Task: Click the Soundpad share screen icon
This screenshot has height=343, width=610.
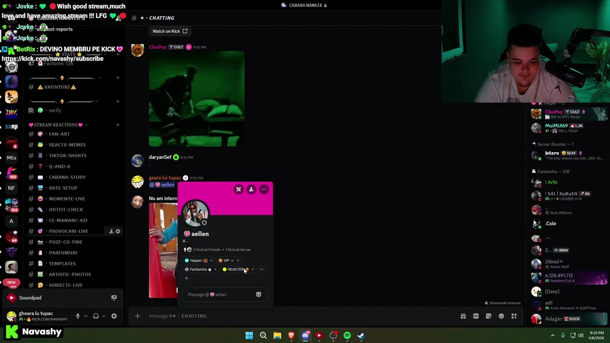Action: pos(114,298)
